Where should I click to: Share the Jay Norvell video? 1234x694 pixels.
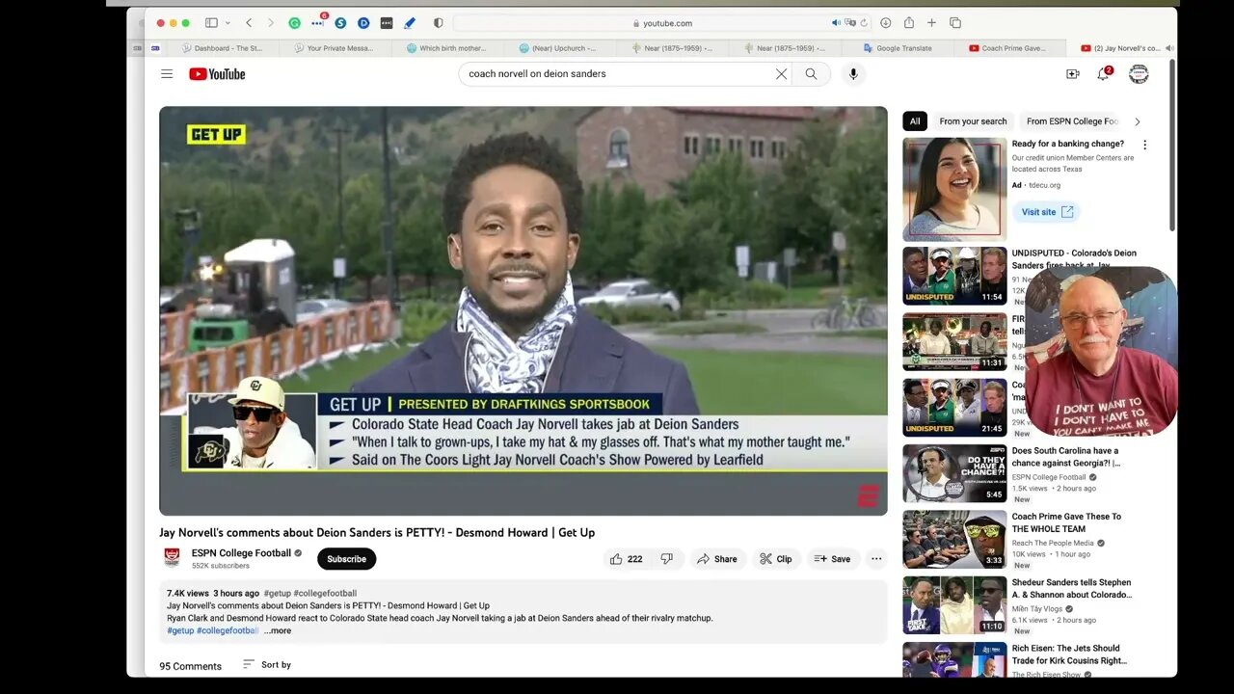716,559
